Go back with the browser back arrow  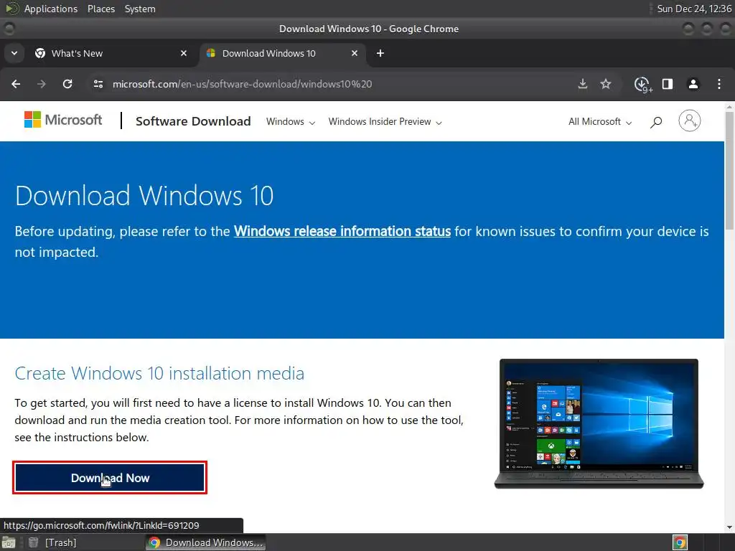16,84
